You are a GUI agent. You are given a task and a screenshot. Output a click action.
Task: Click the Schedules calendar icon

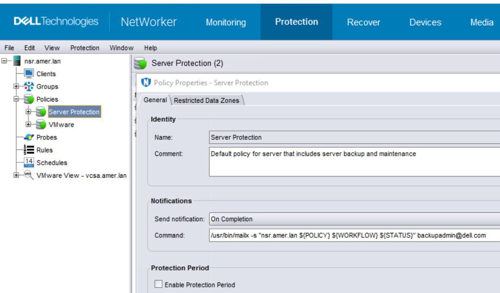[29, 162]
